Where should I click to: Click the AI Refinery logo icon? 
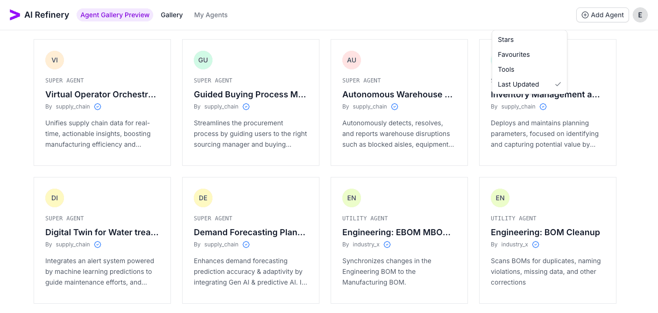coord(15,15)
